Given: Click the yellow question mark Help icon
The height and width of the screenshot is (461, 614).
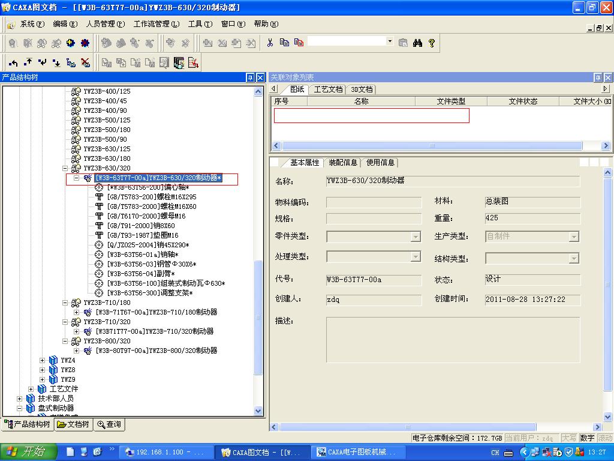Looking at the screenshot, I should (x=432, y=43).
